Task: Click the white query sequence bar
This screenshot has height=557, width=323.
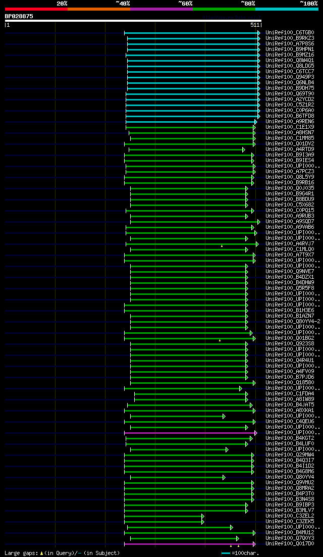Action: point(133,21)
